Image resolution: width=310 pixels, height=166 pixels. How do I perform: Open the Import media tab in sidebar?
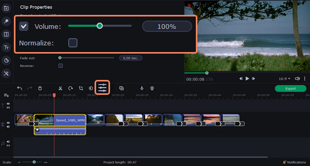point(6,8)
